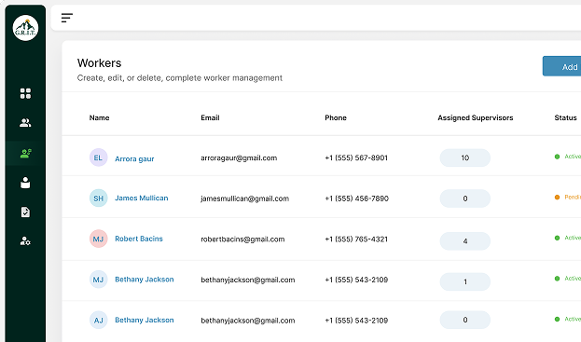Click the Phone column header
The width and height of the screenshot is (581, 342).
[x=336, y=117]
